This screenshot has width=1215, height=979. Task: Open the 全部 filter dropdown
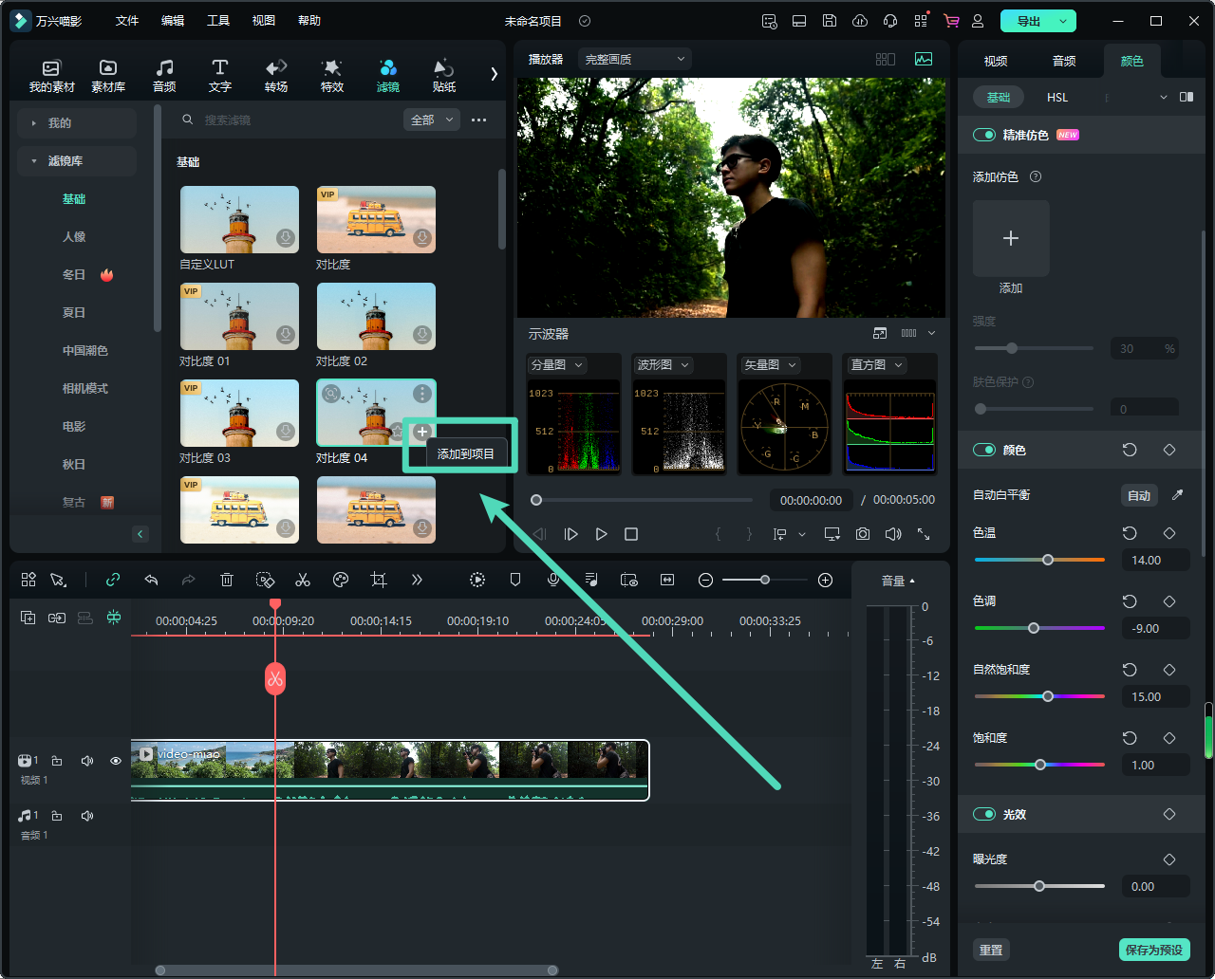pos(431,120)
